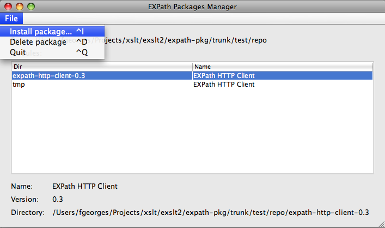Select Quit from the File menu
This screenshot has width=385, height=228.
click(x=52, y=52)
